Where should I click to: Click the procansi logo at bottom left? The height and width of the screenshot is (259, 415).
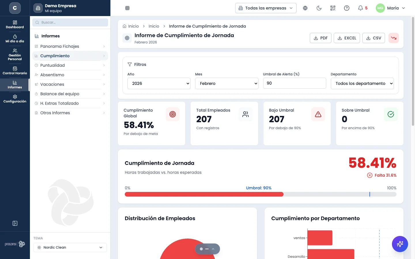coord(15,244)
